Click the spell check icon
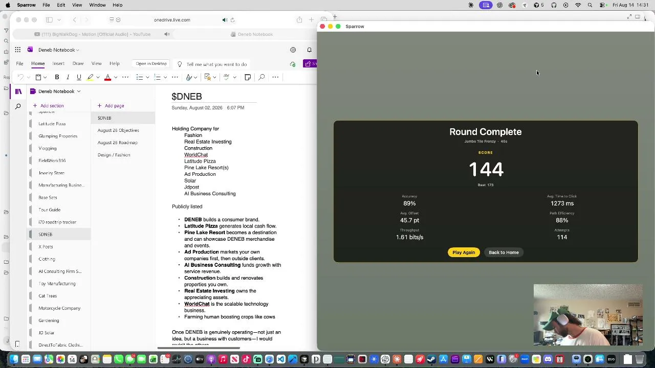This screenshot has height=368, width=655. pyautogui.click(x=227, y=77)
